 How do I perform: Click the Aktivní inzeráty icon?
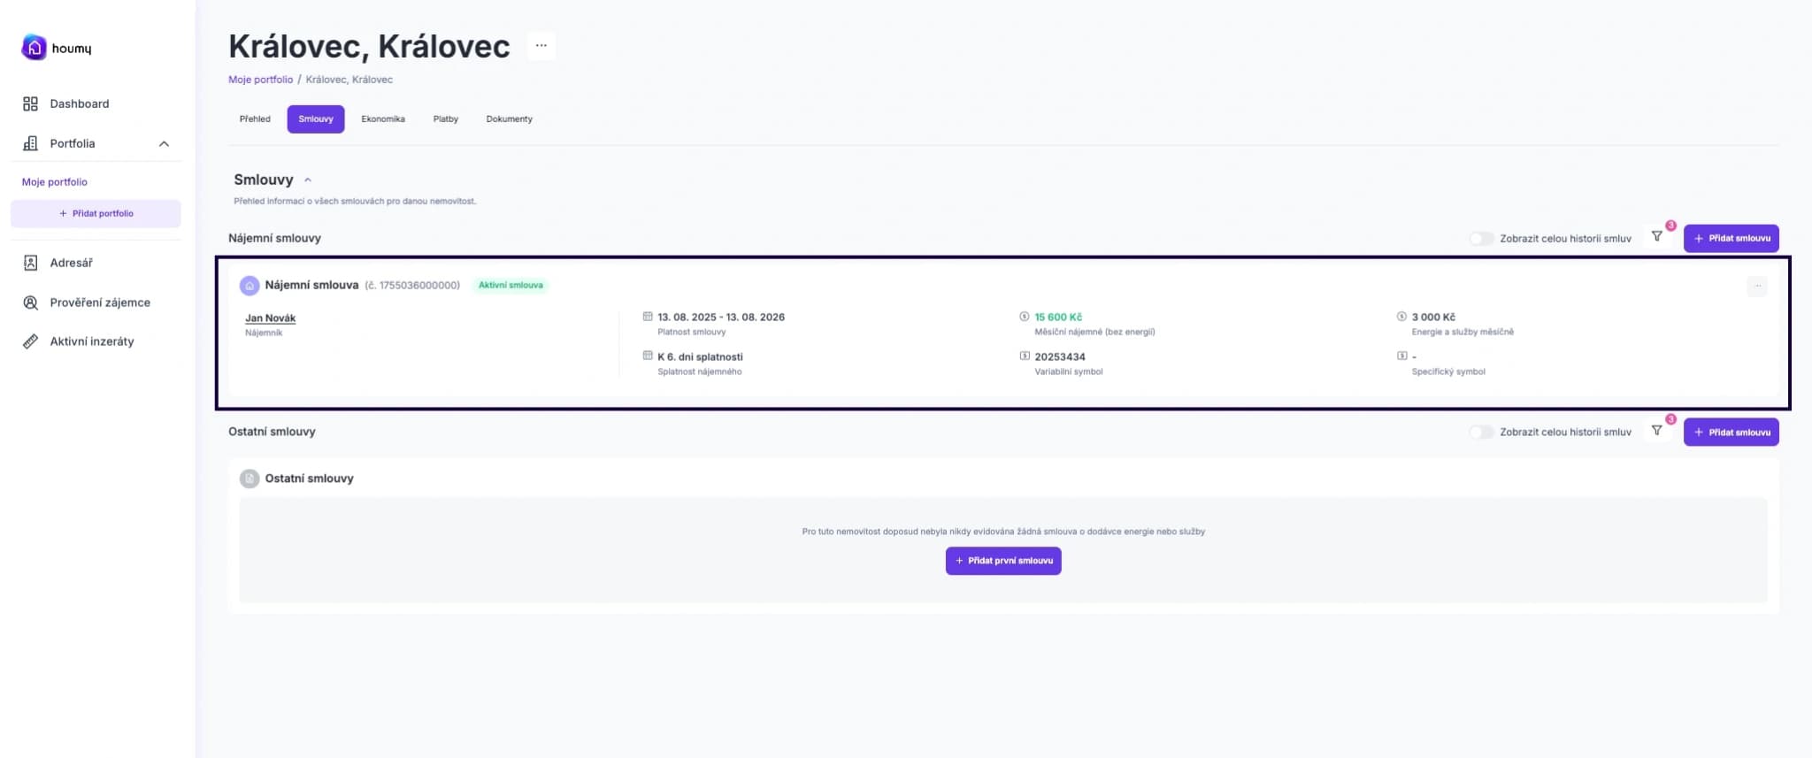(30, 341)
